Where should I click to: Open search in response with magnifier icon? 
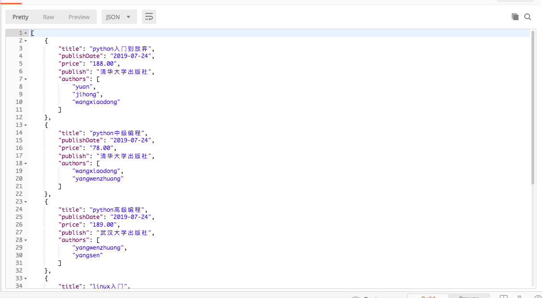528,17
